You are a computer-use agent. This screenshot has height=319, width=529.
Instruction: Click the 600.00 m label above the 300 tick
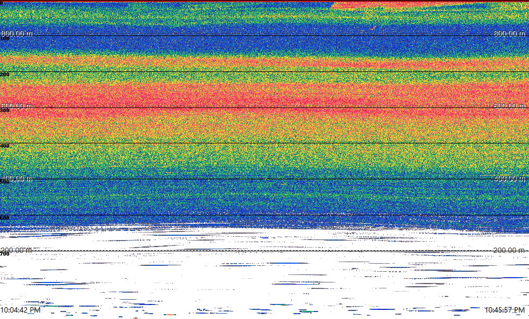[17, 106]
